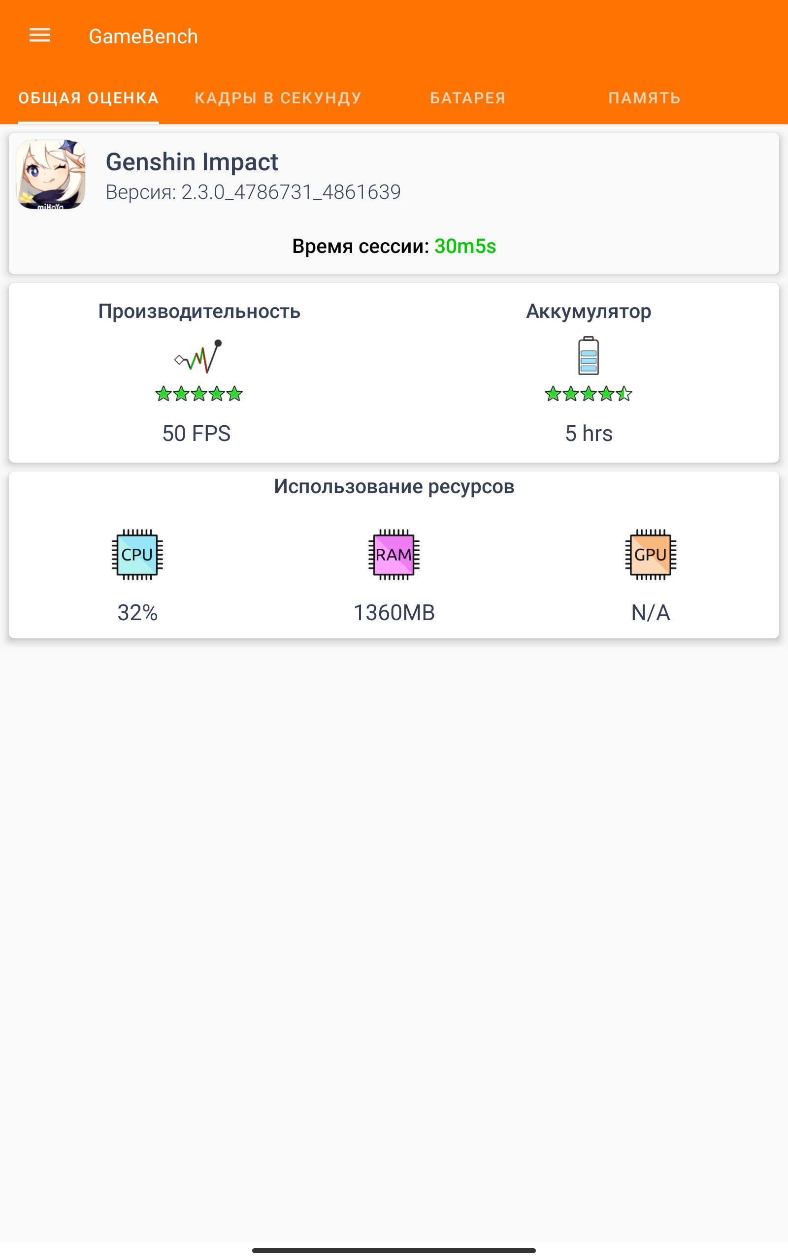Viewport: 788px width, 1260px height.
Task: Click the green performance star rating
Action: pos(198,394)
